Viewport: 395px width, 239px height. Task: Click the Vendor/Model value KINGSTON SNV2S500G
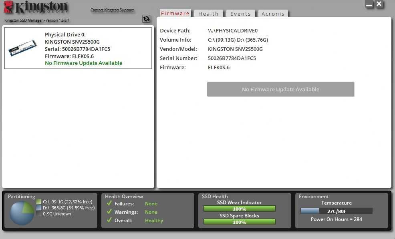pyautogui.click(x=235, y=49)
